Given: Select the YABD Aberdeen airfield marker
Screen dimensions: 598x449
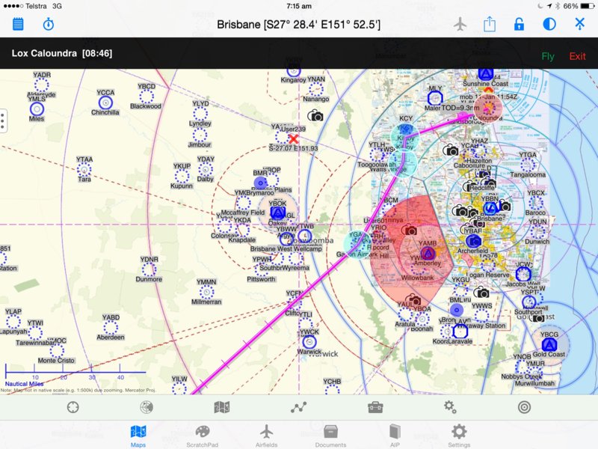Looking at the screenshot, I should click(x=111, y=328).
